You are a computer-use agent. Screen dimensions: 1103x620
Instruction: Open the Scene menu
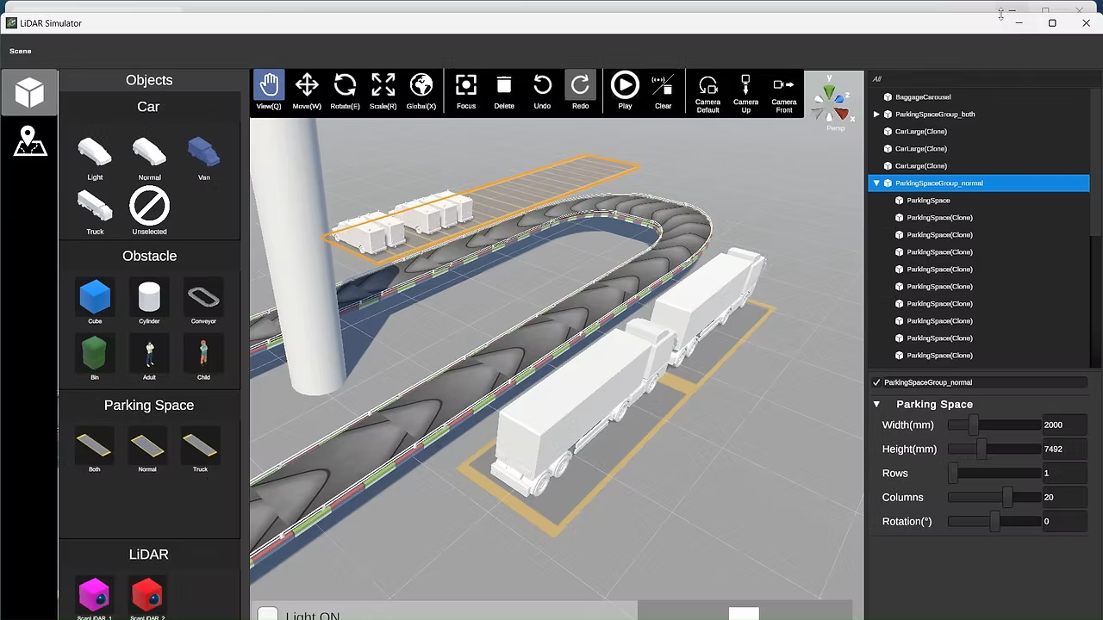[x=21, y=51]
